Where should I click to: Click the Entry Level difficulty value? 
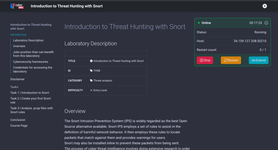pos(100,90)
